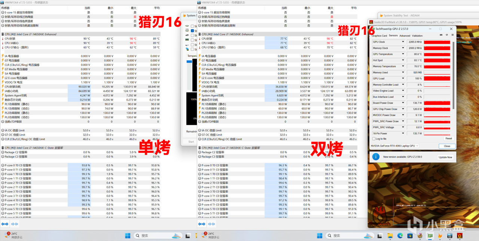Open 16-Pin Power sensor dropdown

pyautogui.click(x=403, y=133)
